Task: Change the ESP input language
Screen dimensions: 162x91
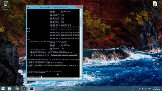Action: tap(150, 89)
